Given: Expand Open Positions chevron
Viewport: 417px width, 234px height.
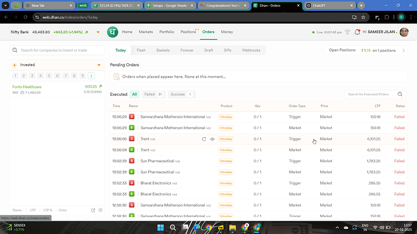Looking at the screenshot, I should coord(404,51).
